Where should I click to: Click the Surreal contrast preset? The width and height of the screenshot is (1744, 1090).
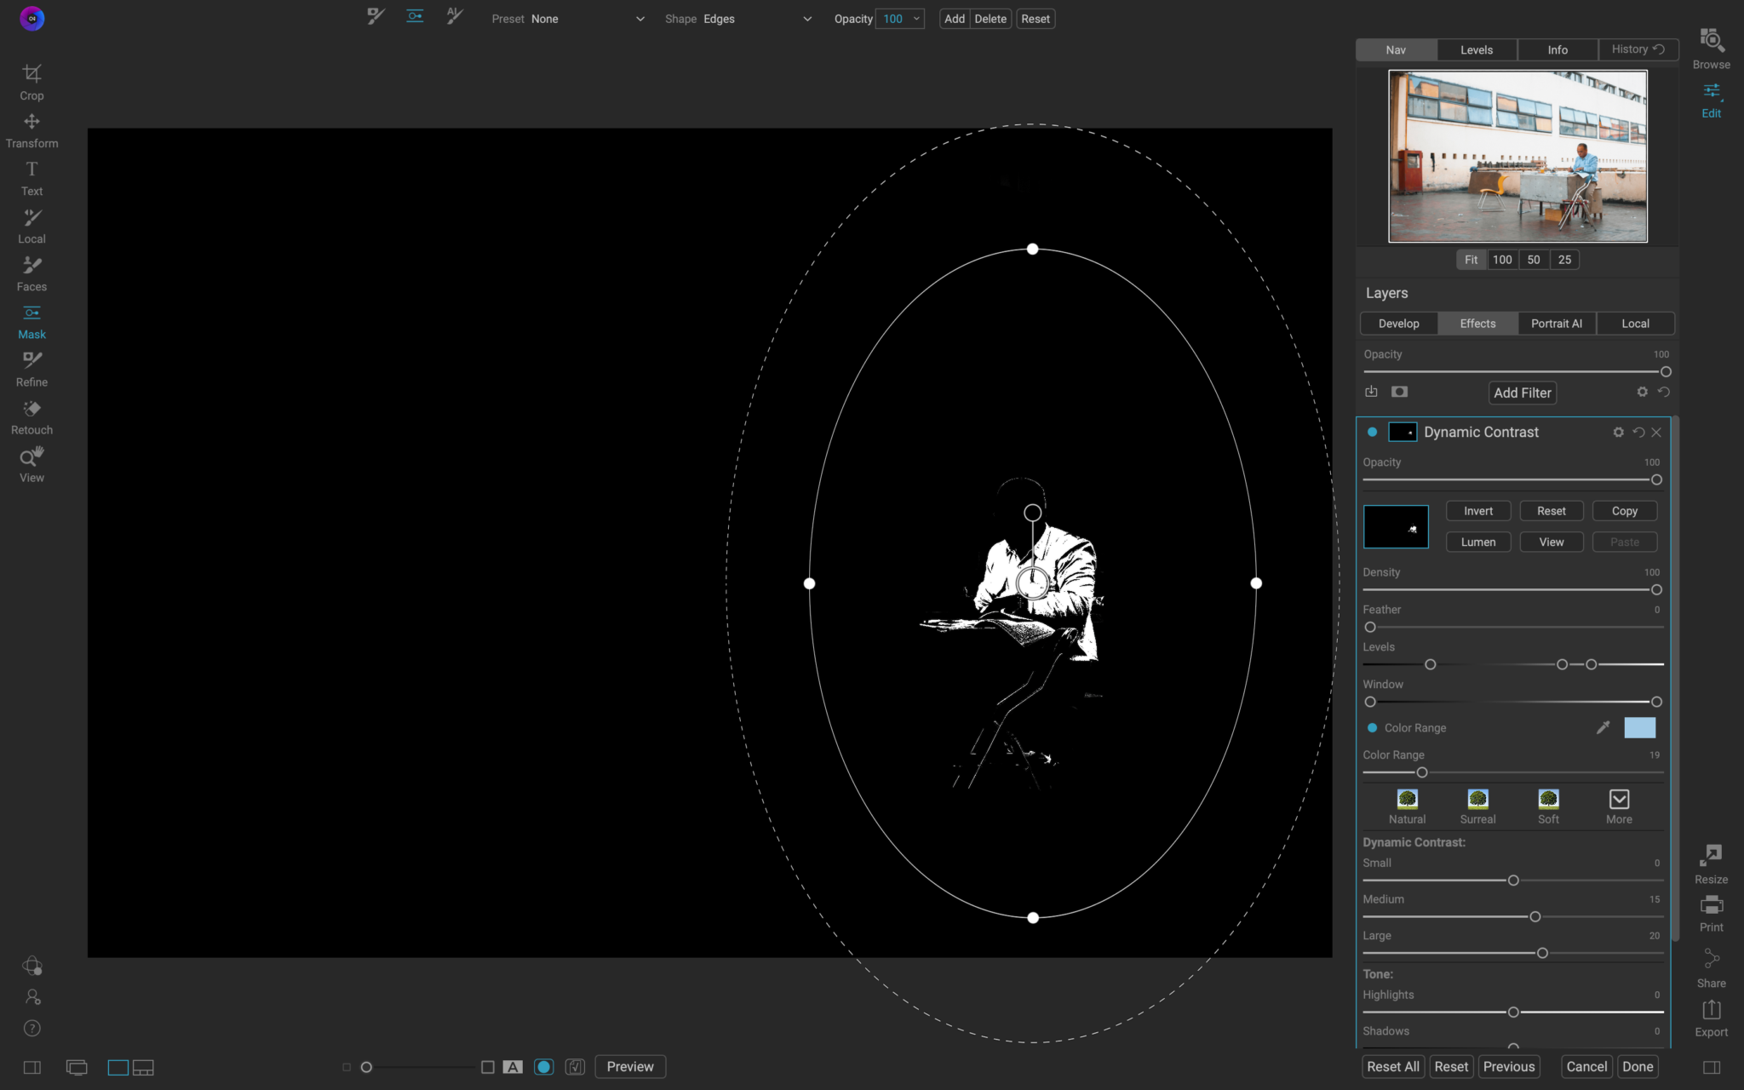click(x=1477, y=804)
